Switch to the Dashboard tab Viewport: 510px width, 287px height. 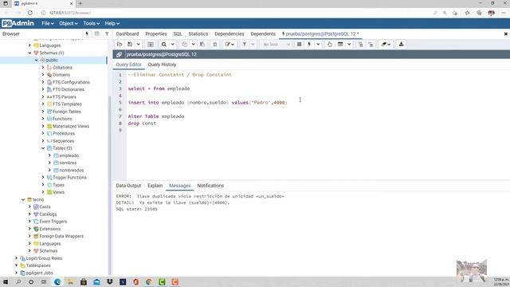127,33
